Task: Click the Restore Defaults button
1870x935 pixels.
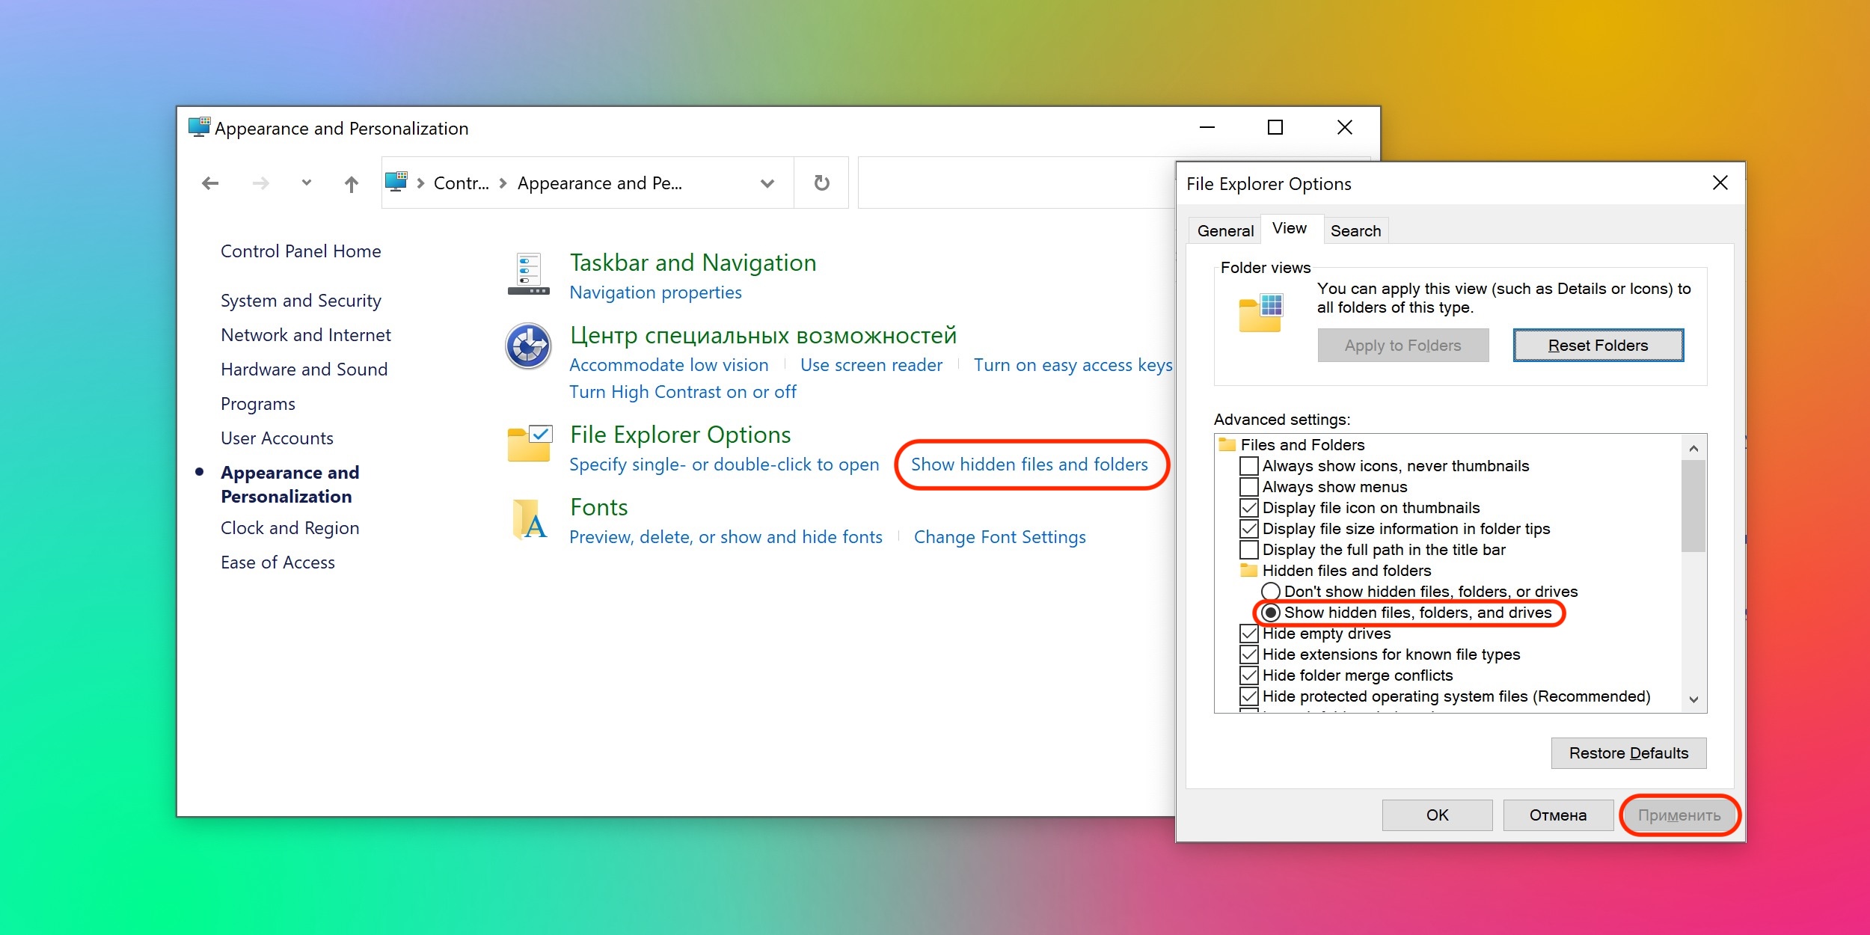Action: point(1628,753)
